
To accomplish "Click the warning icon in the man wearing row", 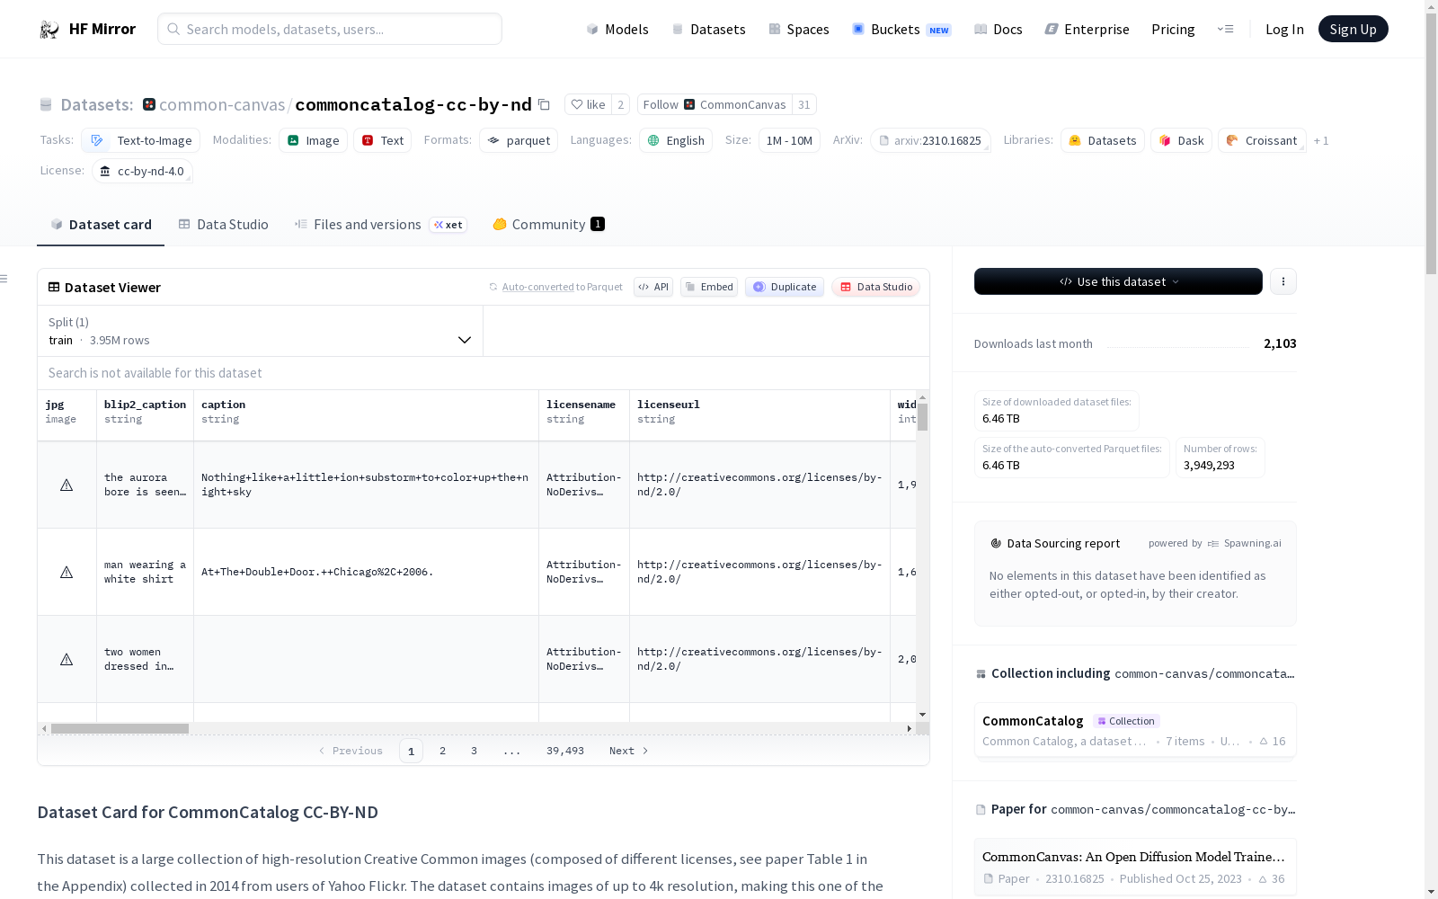I will (x=67, y=572).
